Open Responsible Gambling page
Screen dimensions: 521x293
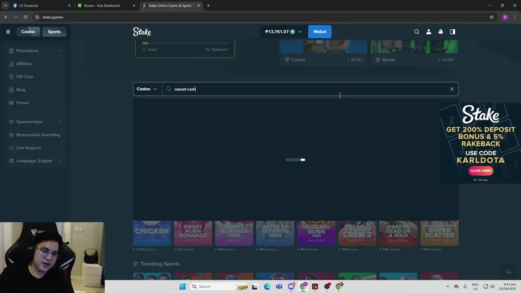(35, 135)
